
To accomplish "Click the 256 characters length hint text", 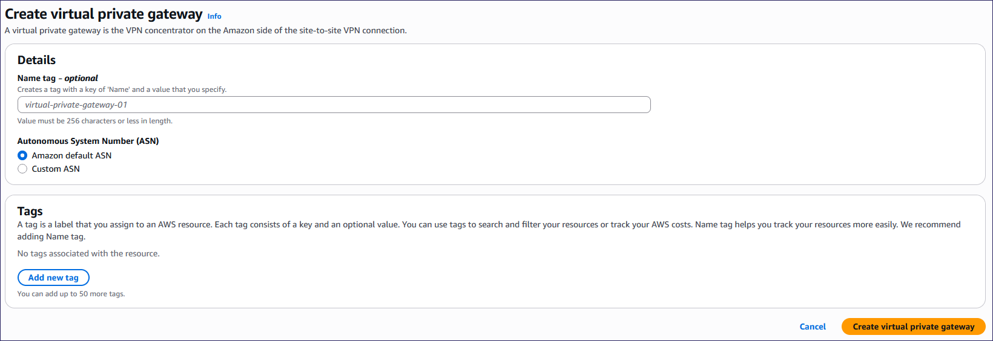I will tap(94, 121).
